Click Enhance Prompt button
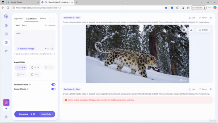This screenshot has height=123, width=218. pyautogui.click(x=26, y=49)
